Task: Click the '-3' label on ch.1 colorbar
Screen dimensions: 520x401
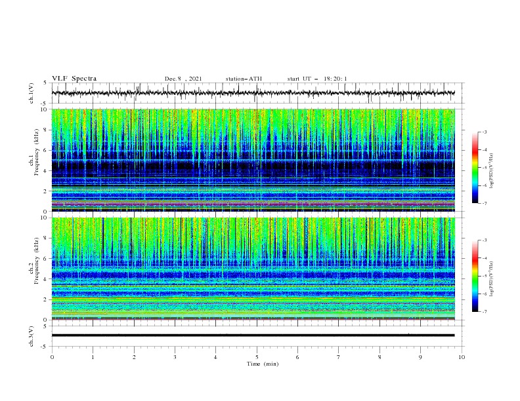Action: [x=484, y=132]
